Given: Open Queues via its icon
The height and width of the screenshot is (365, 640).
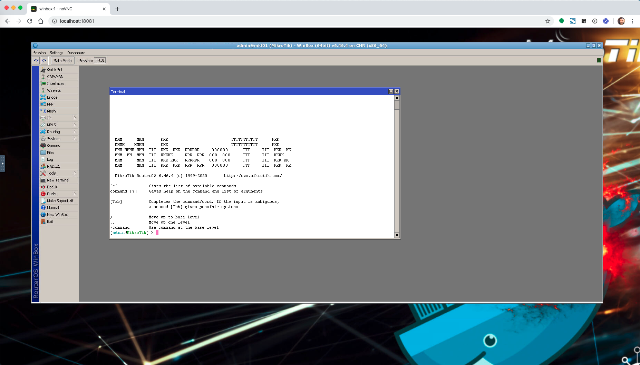Looking at the screenshot, I should coord(43,146).
